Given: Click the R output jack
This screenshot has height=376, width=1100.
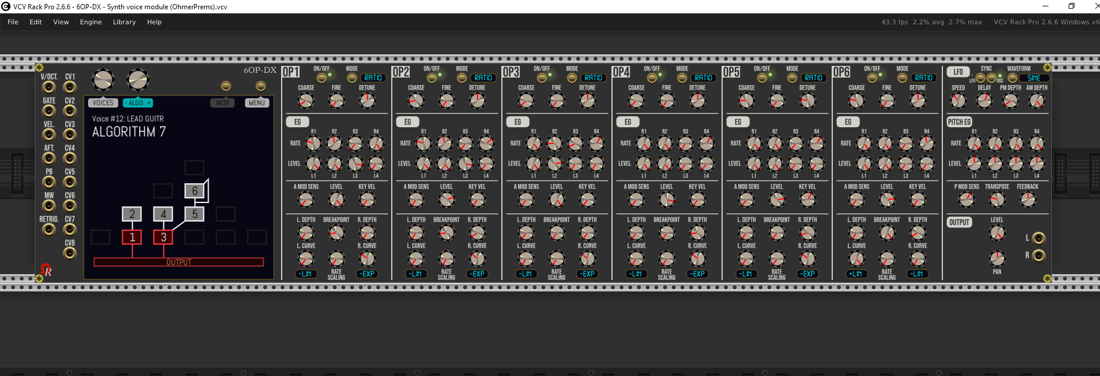Looking at the screenshot, I should coord(1039,255).
